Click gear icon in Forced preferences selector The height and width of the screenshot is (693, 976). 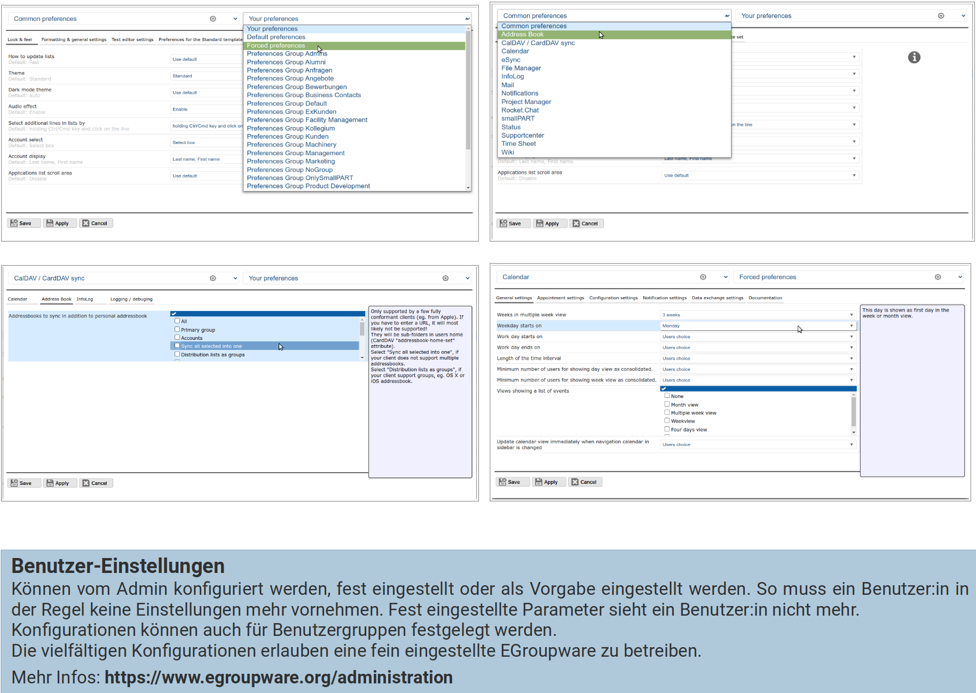coord(938,277)
